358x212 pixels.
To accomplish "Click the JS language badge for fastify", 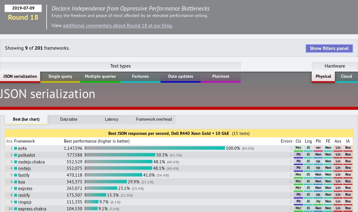I will [308, 175].
